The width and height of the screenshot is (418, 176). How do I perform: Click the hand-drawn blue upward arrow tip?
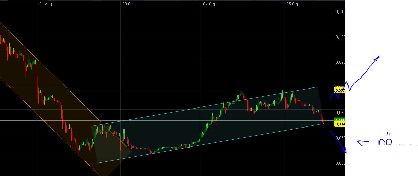click(377, 58)
